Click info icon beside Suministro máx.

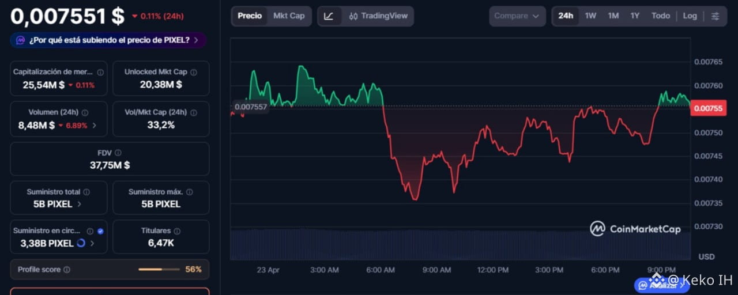pos(189,192)
